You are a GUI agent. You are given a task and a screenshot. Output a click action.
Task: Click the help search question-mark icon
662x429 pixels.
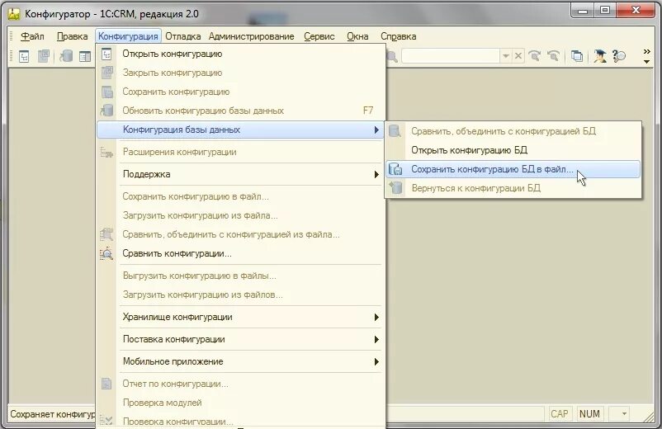[x=619, y=55]
